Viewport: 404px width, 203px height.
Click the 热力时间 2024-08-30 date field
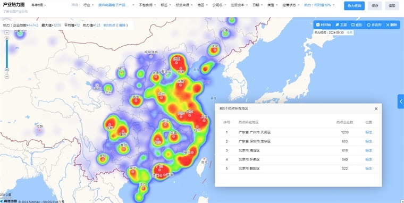tap(329, 32)
